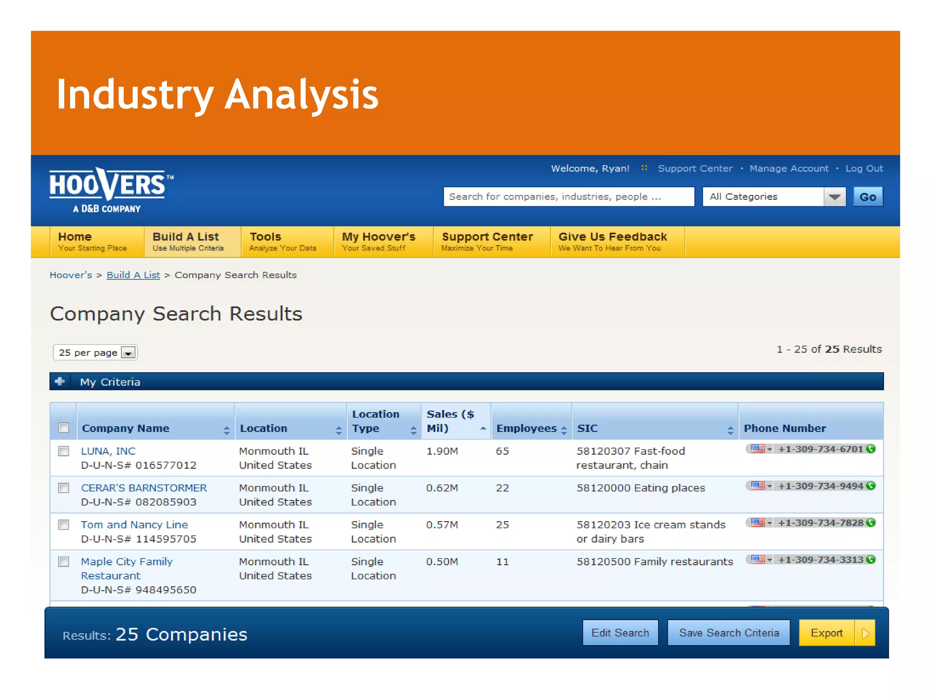The height and width of the screenshot is (698, 931).
Task: Open the All Categories dropdown
Action: [x=774, y=197]
